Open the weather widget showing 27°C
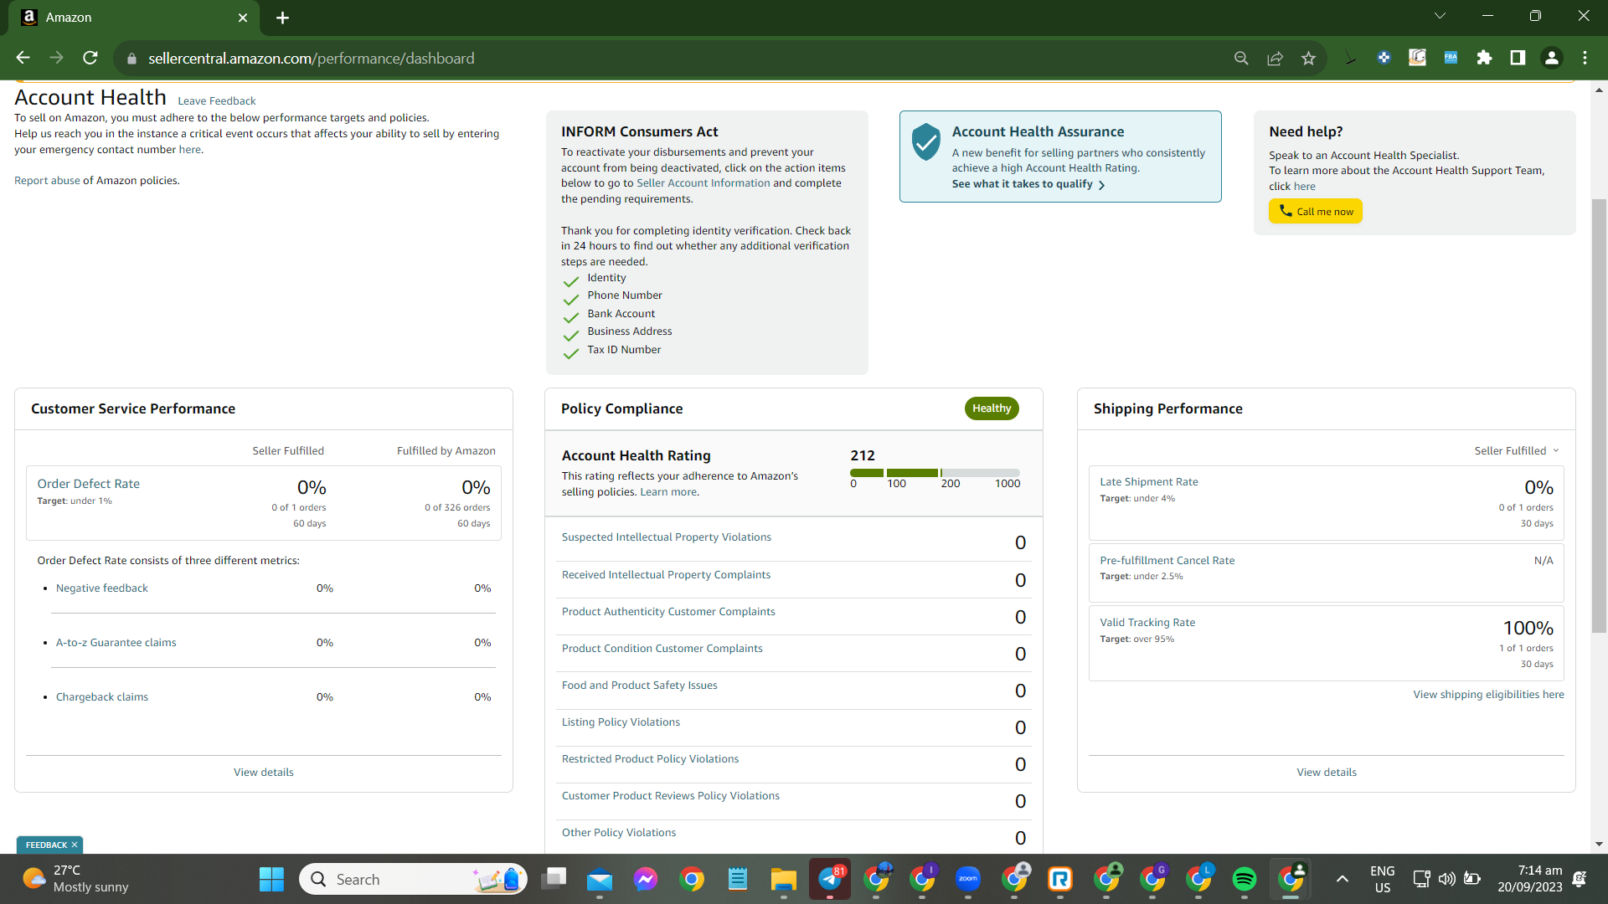Viewport: 1608px width, 904px height. click(75, 880)
